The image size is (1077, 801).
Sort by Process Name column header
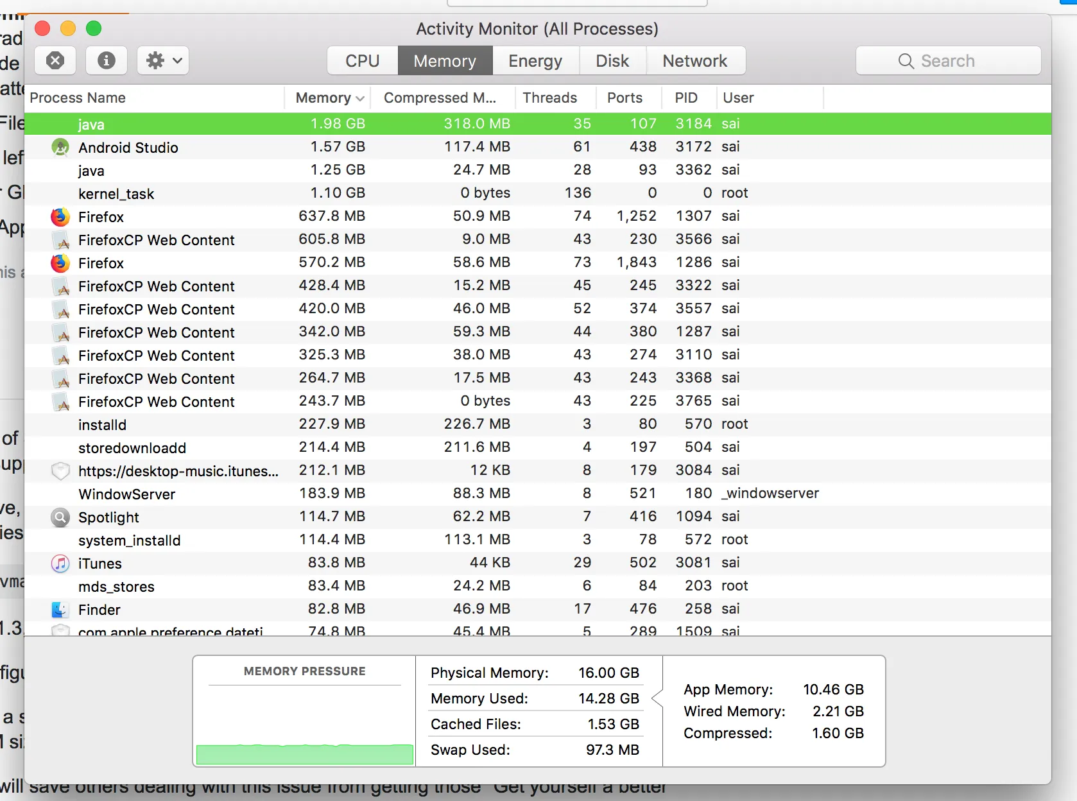[x=155, y=98]
